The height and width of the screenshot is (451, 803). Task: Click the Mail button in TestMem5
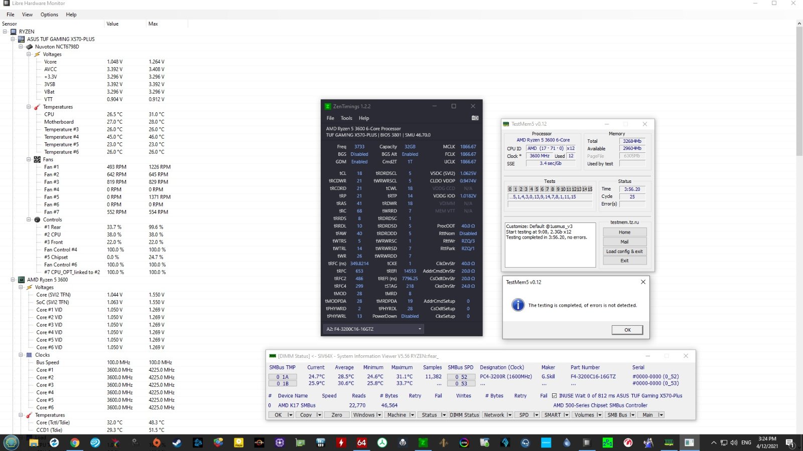point(624,242)
